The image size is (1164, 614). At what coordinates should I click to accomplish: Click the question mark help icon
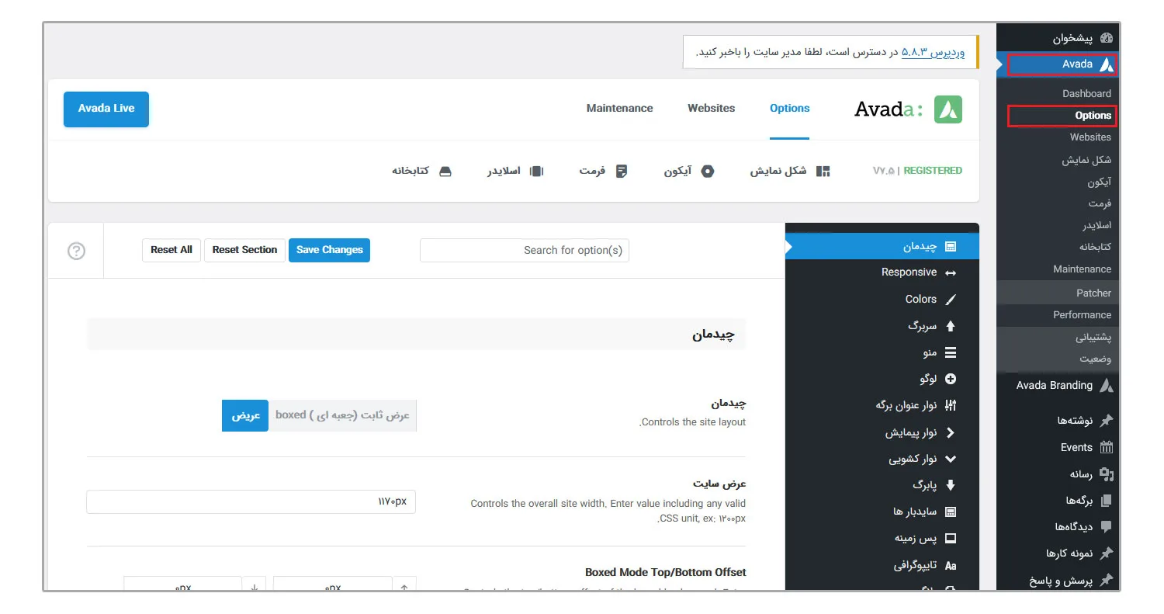point(76,251)
